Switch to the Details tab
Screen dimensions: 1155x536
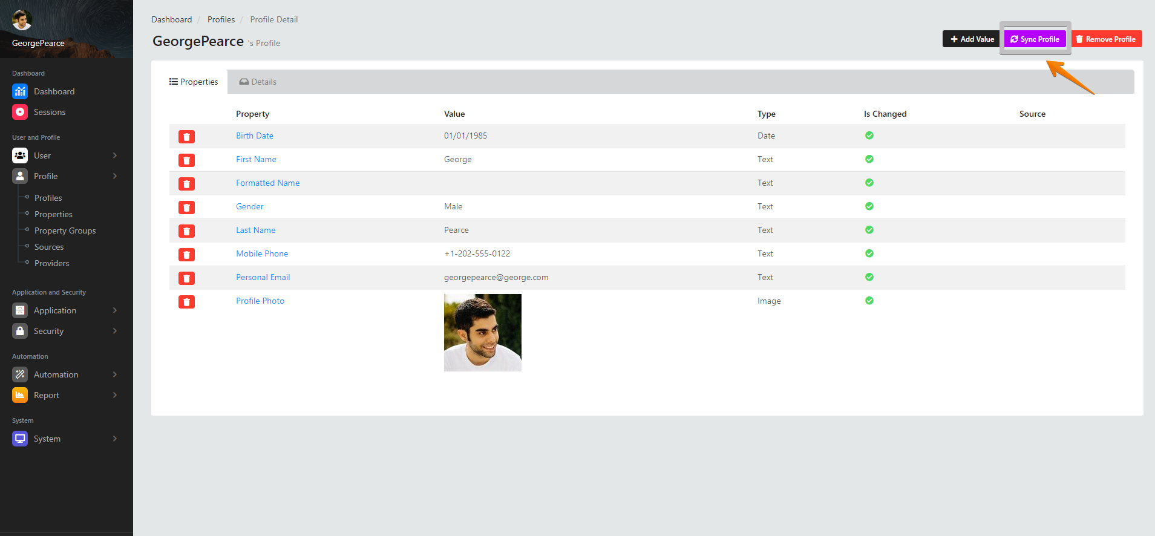click(258, 82)
